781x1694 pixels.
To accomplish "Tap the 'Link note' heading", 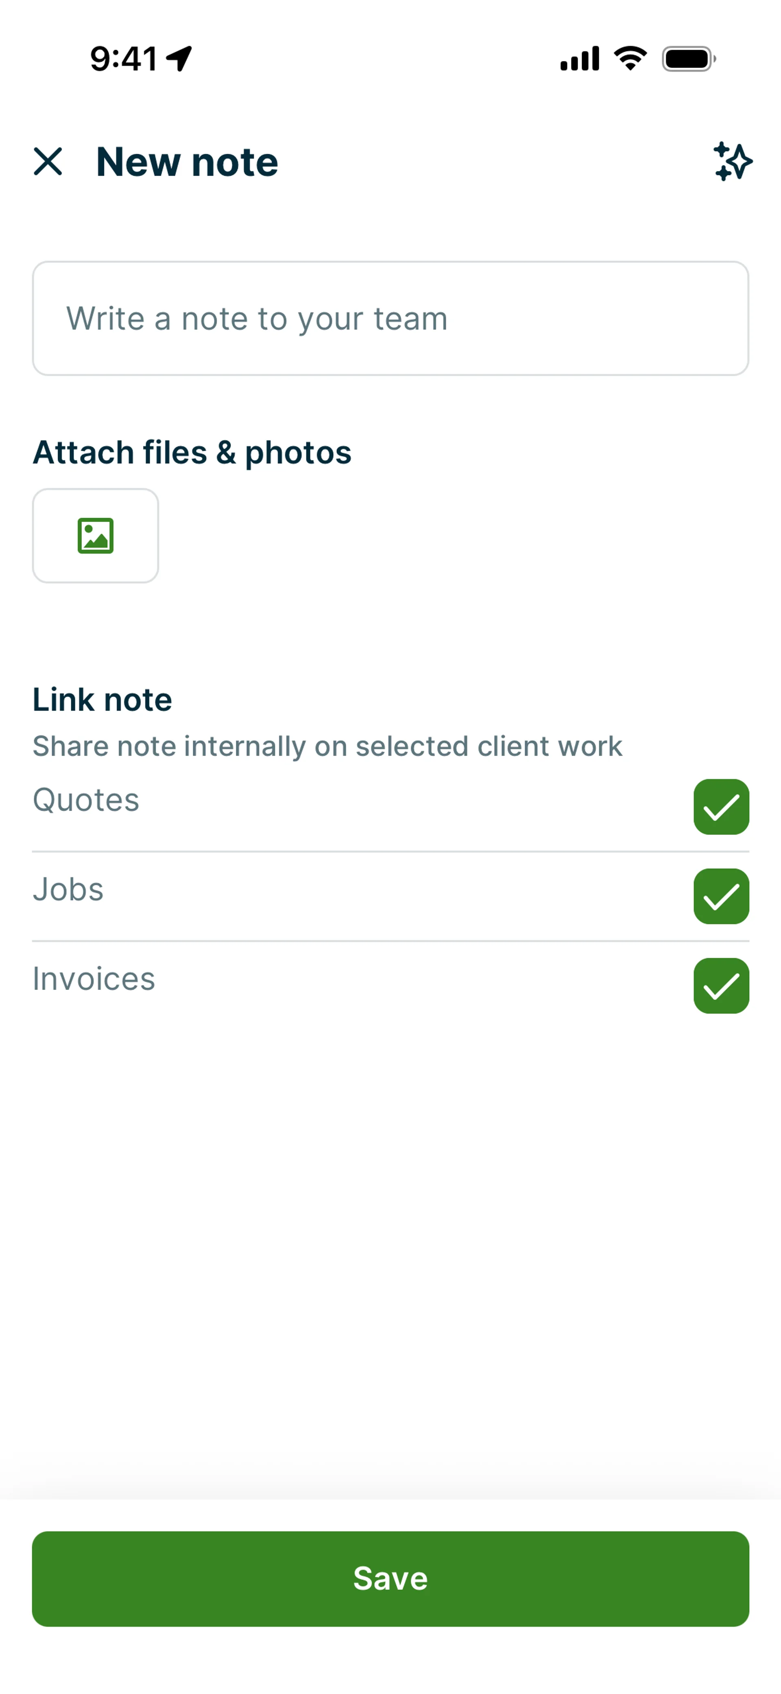I will 103,699.
